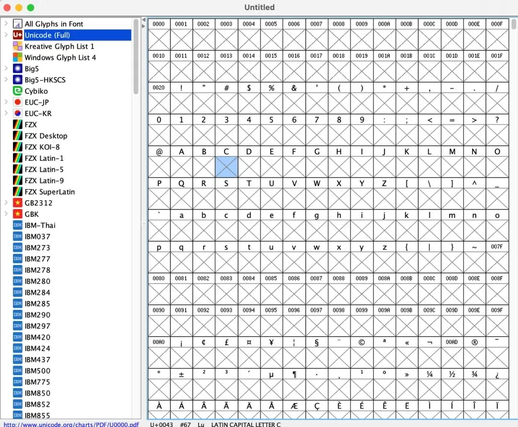Open the unicode.org charts PDF link
518x427 pixels.
(x=71, y=424)
